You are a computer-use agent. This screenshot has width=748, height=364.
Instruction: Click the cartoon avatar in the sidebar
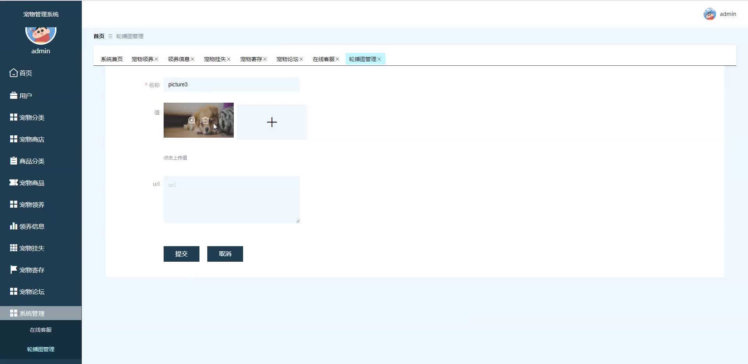point(41,35)
